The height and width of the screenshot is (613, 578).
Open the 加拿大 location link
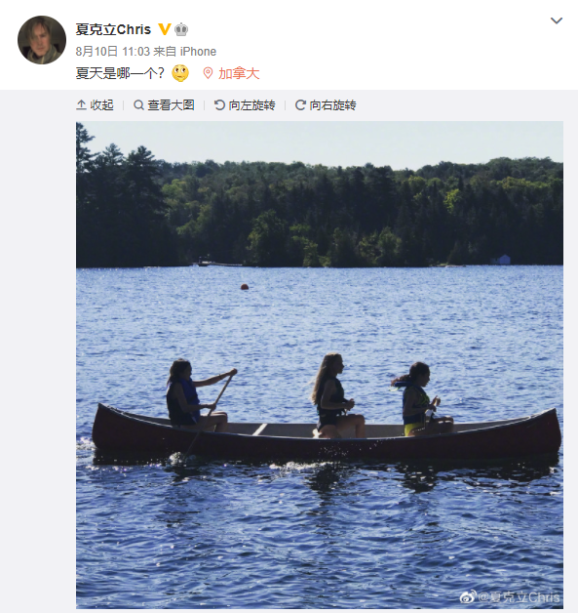(x=239, y=73)
